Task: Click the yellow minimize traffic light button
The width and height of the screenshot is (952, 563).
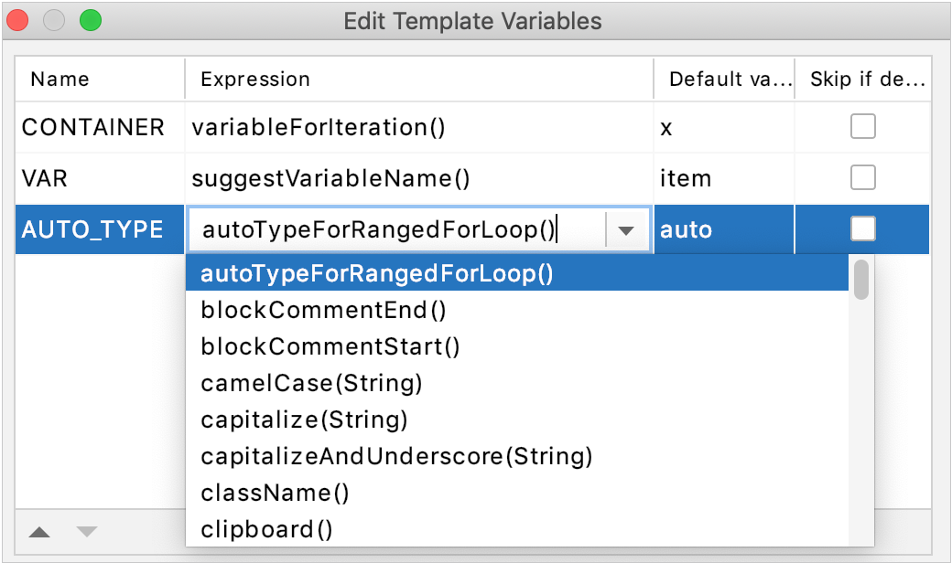Action: 53,20
